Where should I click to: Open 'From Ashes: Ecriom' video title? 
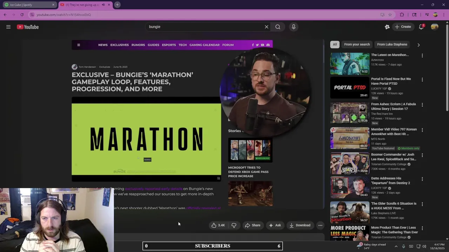[394, 106]
